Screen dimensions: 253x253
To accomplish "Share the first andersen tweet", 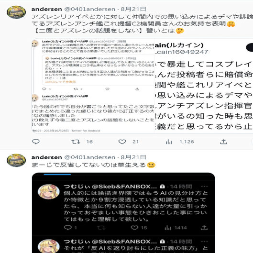I will [x=224, y=142].
